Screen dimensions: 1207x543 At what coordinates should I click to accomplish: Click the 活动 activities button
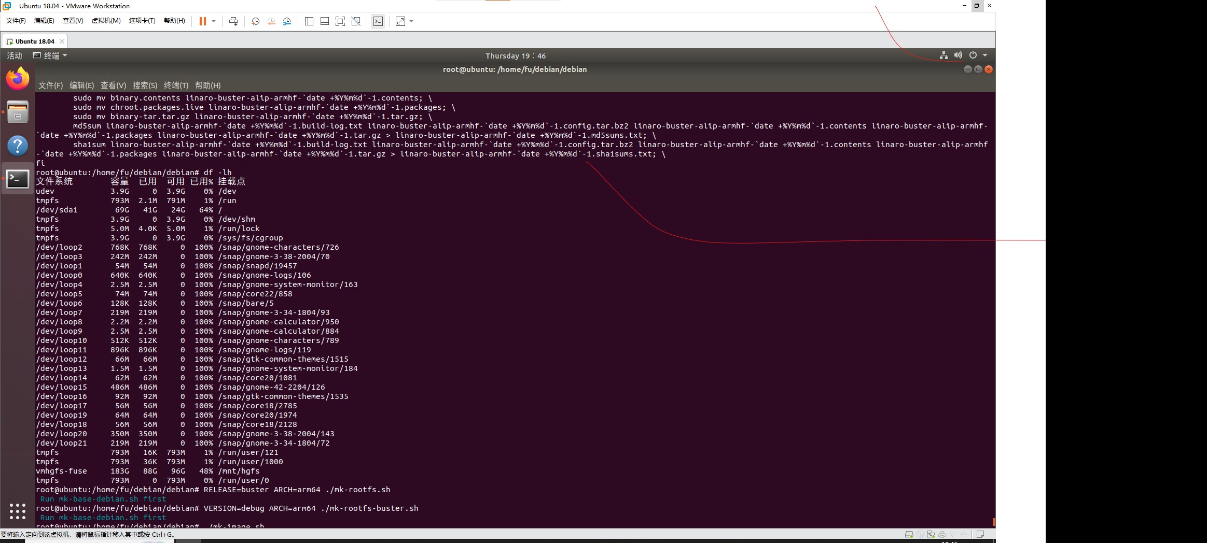(15, 55)
